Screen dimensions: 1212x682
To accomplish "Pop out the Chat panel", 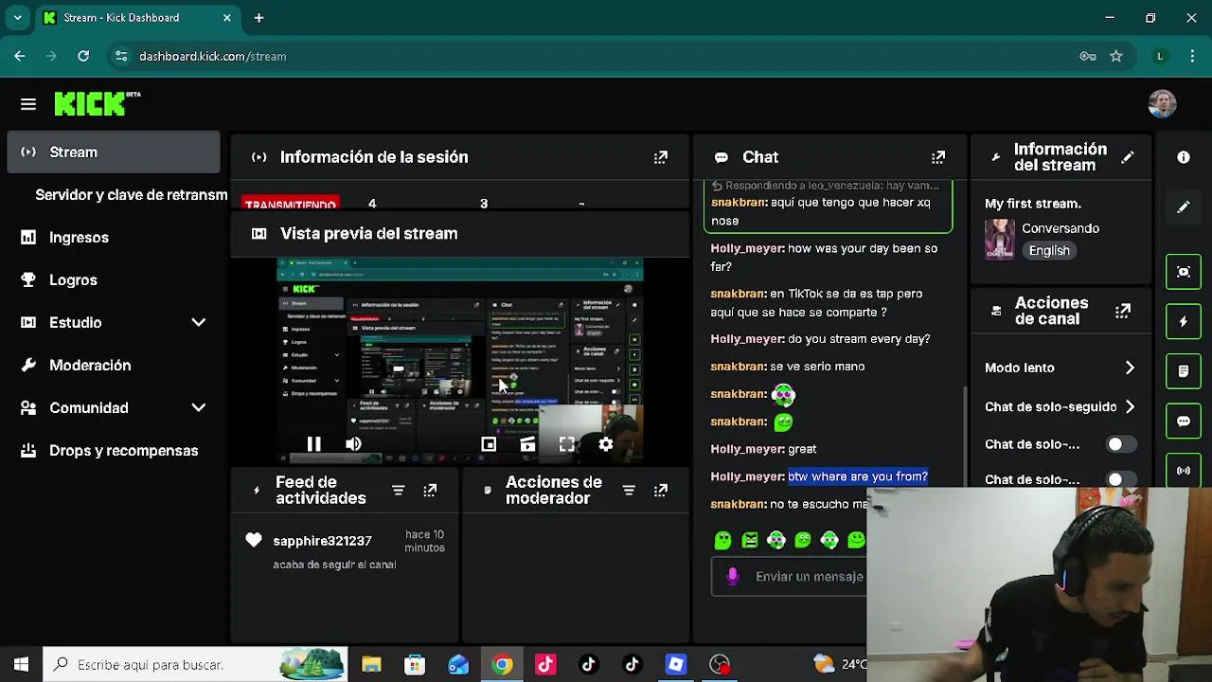I will click(x=938, y=157).
